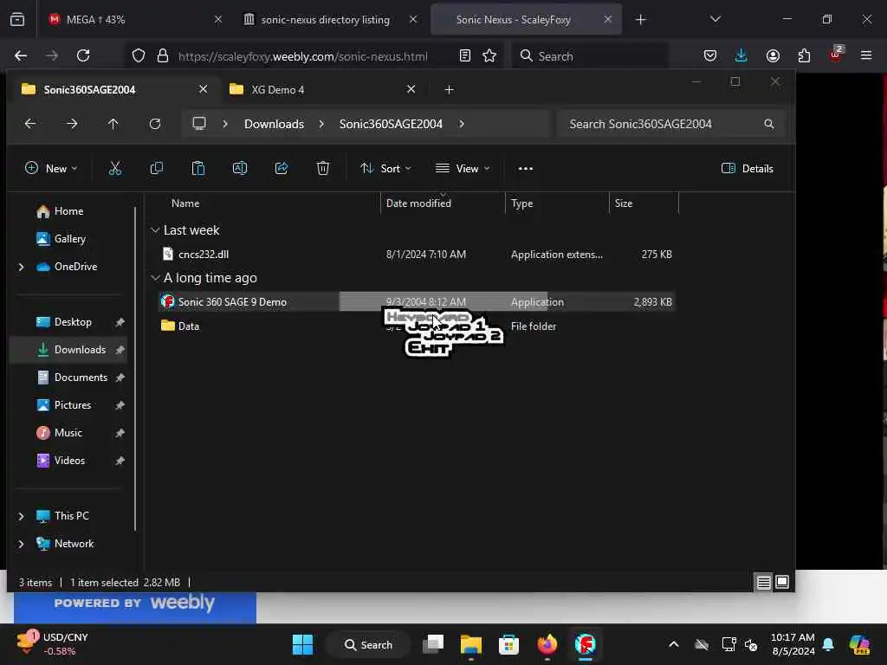Click the Delete trash can icon
This screenshot has height=665, width=887.
tap(323, 169)
